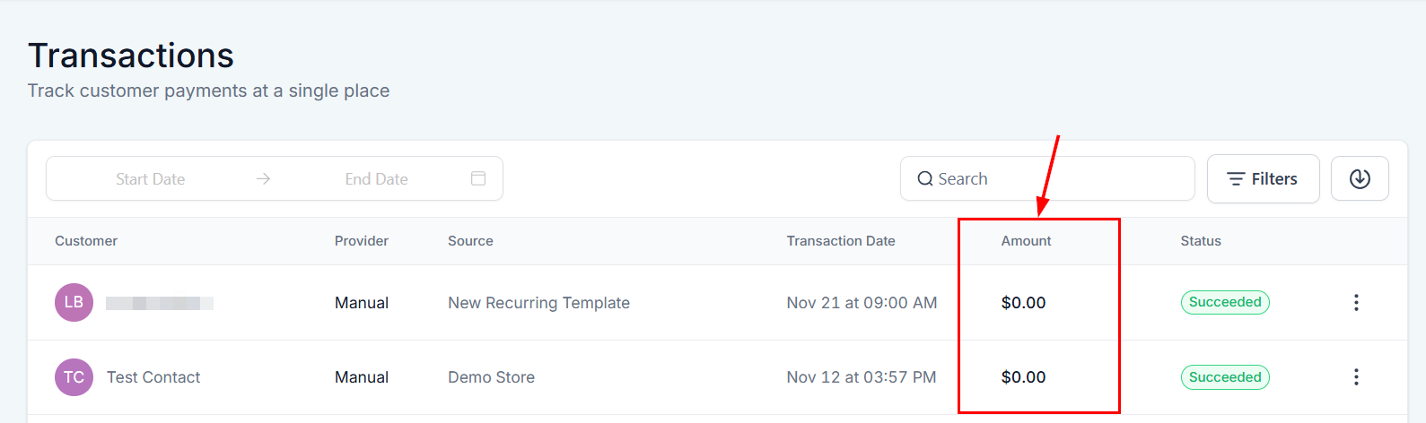Open three-dot menu for Test Contact row

tap(1356, 377)
